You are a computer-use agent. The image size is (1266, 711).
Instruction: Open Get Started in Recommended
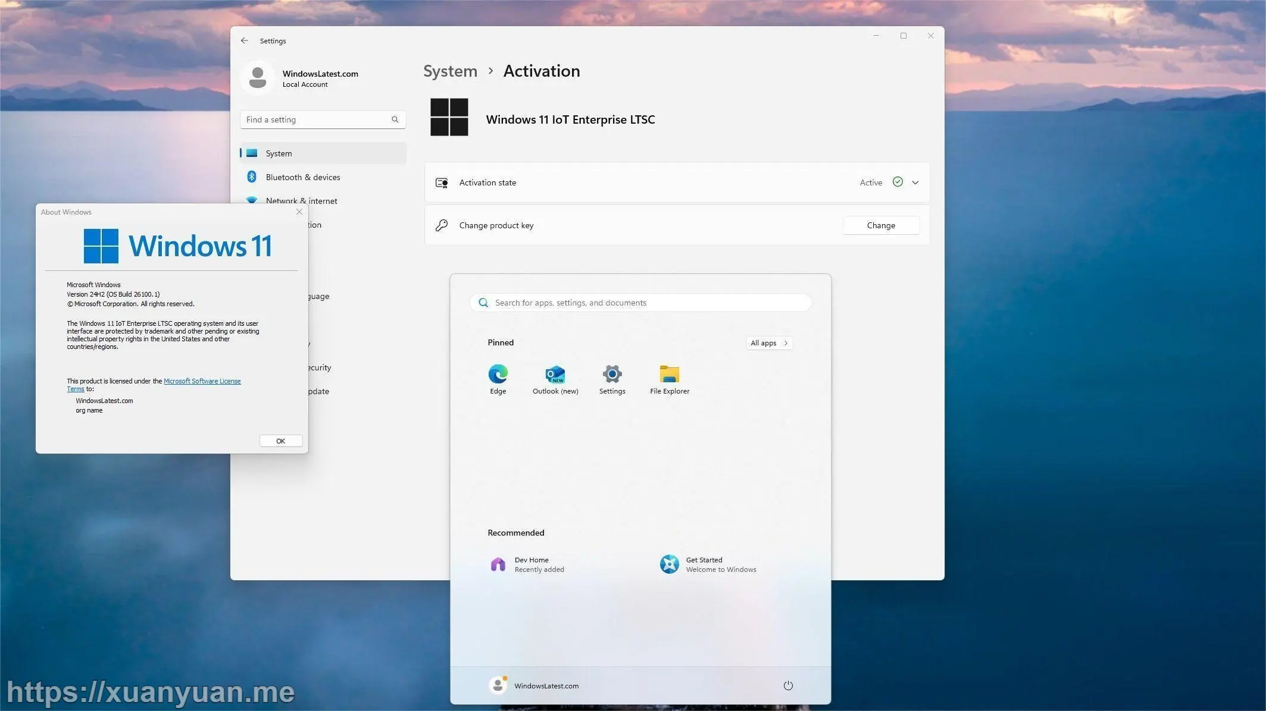point(708,564)
